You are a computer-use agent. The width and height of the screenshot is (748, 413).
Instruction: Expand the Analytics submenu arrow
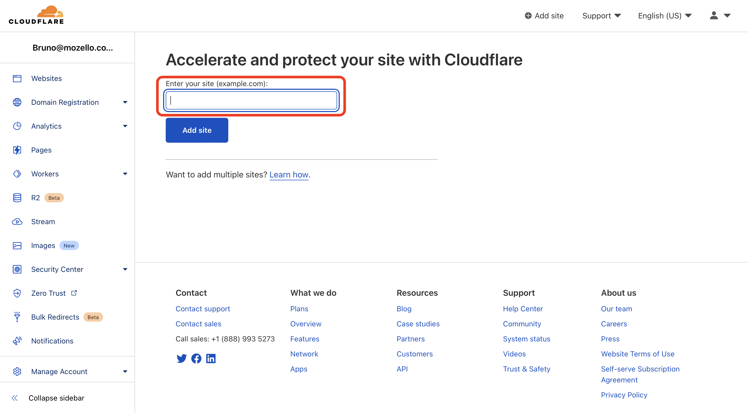(x=125, y=126)
